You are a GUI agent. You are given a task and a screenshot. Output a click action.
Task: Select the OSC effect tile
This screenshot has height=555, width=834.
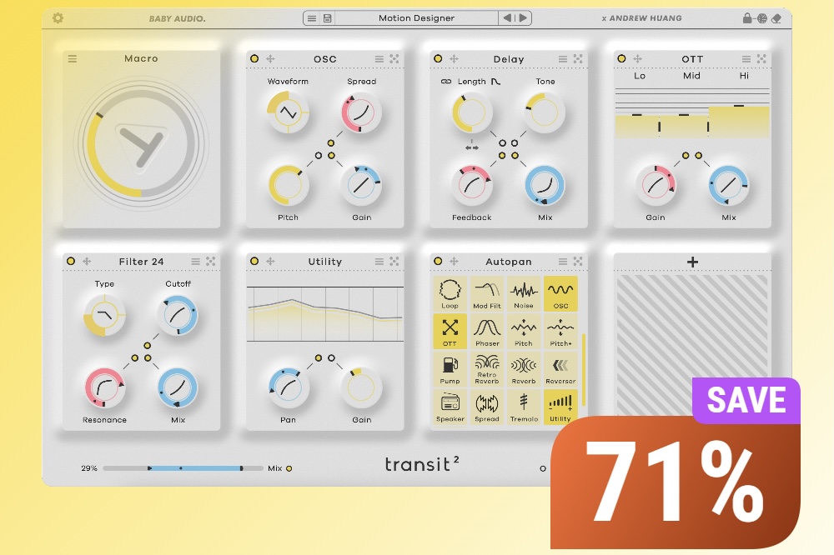560,293
